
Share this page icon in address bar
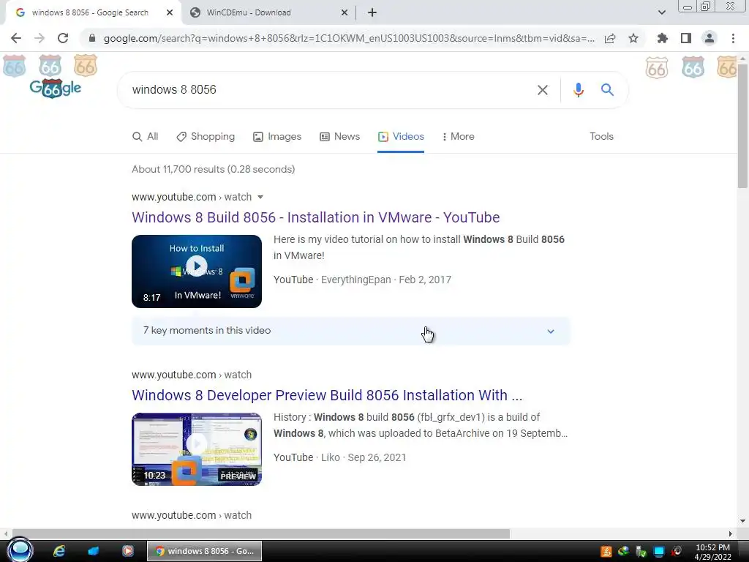610,38
